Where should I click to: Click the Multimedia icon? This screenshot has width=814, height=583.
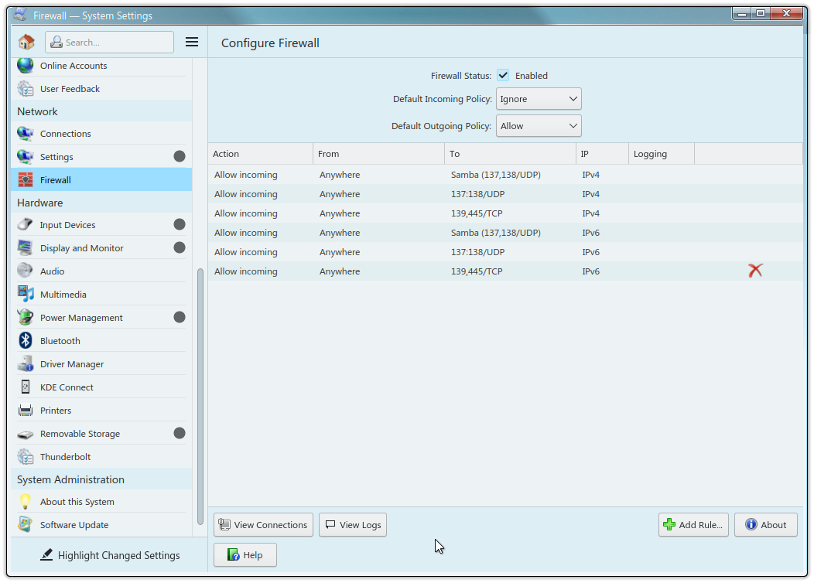point(26,295)
